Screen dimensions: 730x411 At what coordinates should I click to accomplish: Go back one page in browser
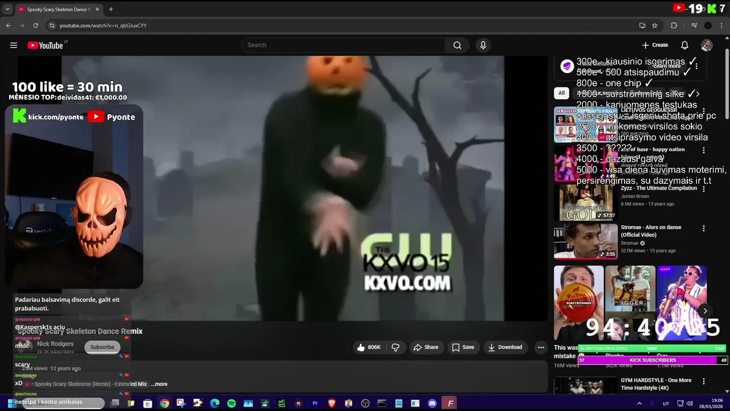coord(8,25)
